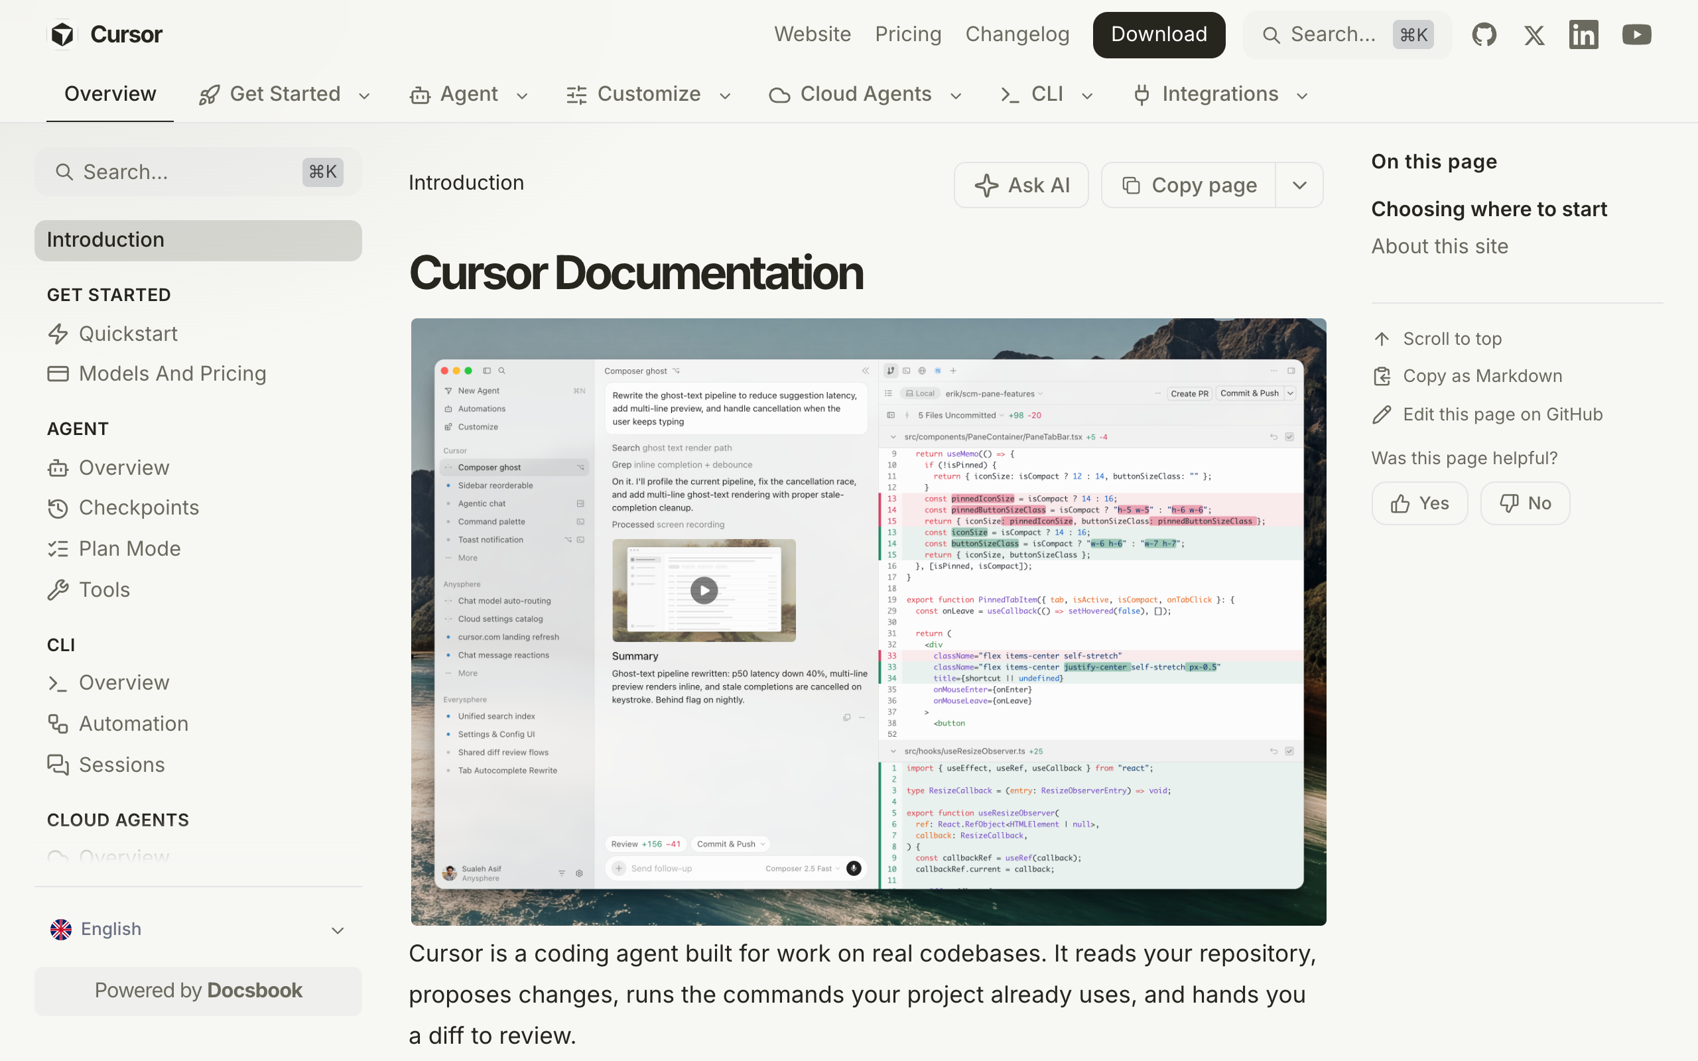This screenshot has height=1061, width=1698.
Task: Click the sidebar Search field
Action: (x=198, y=172)
